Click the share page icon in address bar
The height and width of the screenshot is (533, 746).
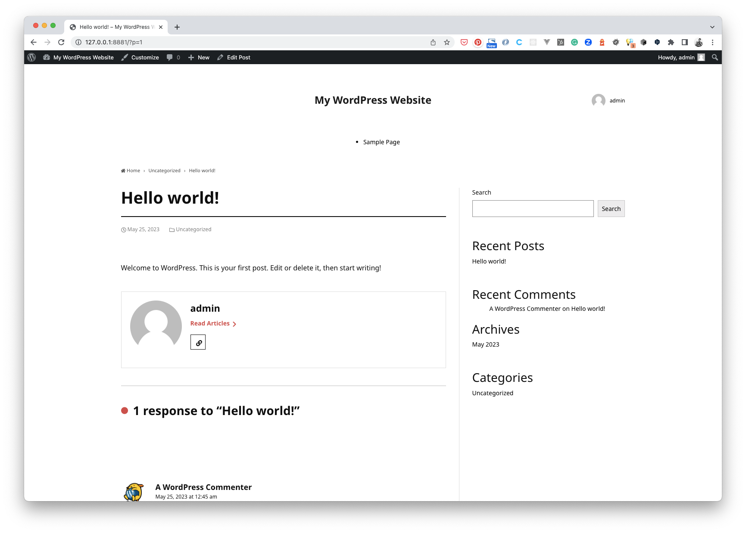click(x=433, y=42)
